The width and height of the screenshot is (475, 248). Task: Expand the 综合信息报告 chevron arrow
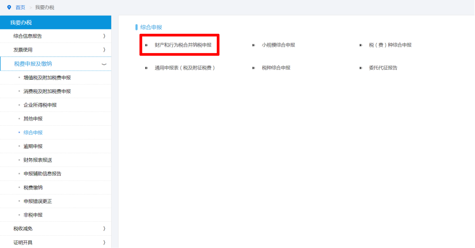(104, 36)
